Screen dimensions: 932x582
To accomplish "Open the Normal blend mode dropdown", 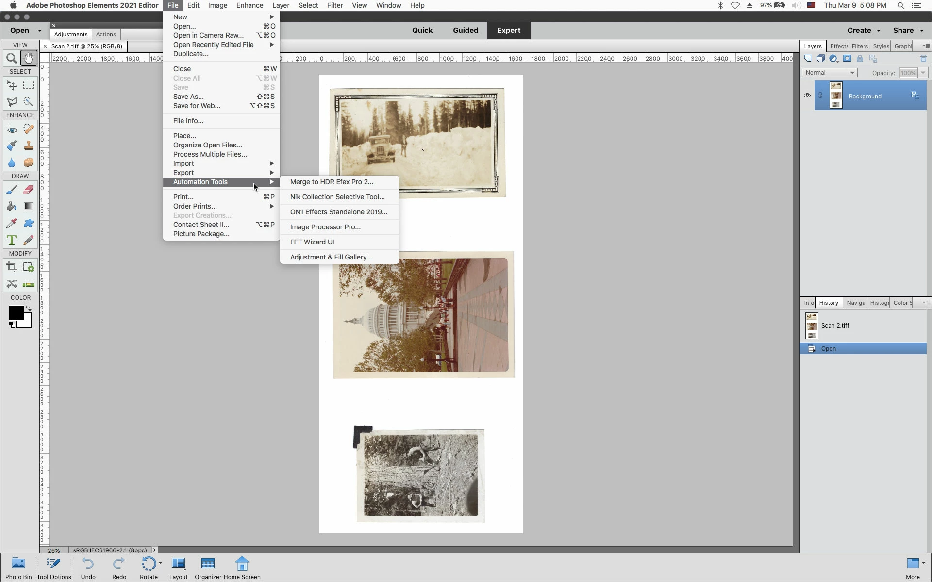I will pos(830,73).
